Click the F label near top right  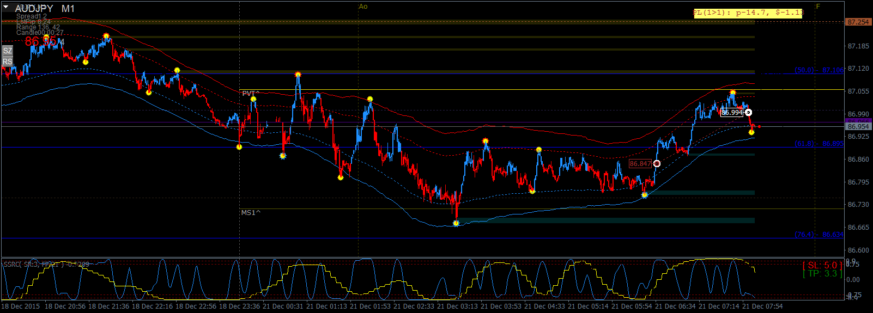coord(818,7)
